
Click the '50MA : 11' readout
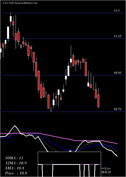click(14, 158)
